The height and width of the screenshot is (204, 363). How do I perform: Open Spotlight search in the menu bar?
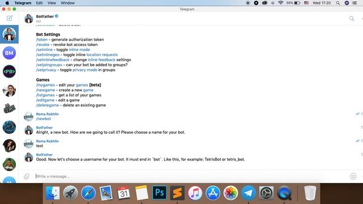pos(338,3)
